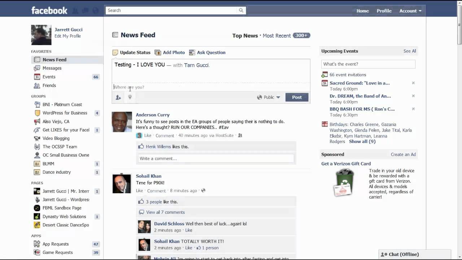The width and height of the screenshot is (462, 260).
Task: Click the 66 event invitations icon
Action: pyautogui.click(x=324, y=75)
